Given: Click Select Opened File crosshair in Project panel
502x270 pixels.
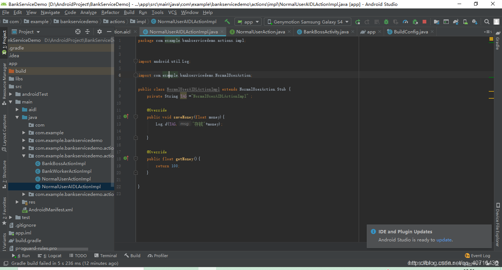Looking at the screenshot, I should (x=78, y=32).
